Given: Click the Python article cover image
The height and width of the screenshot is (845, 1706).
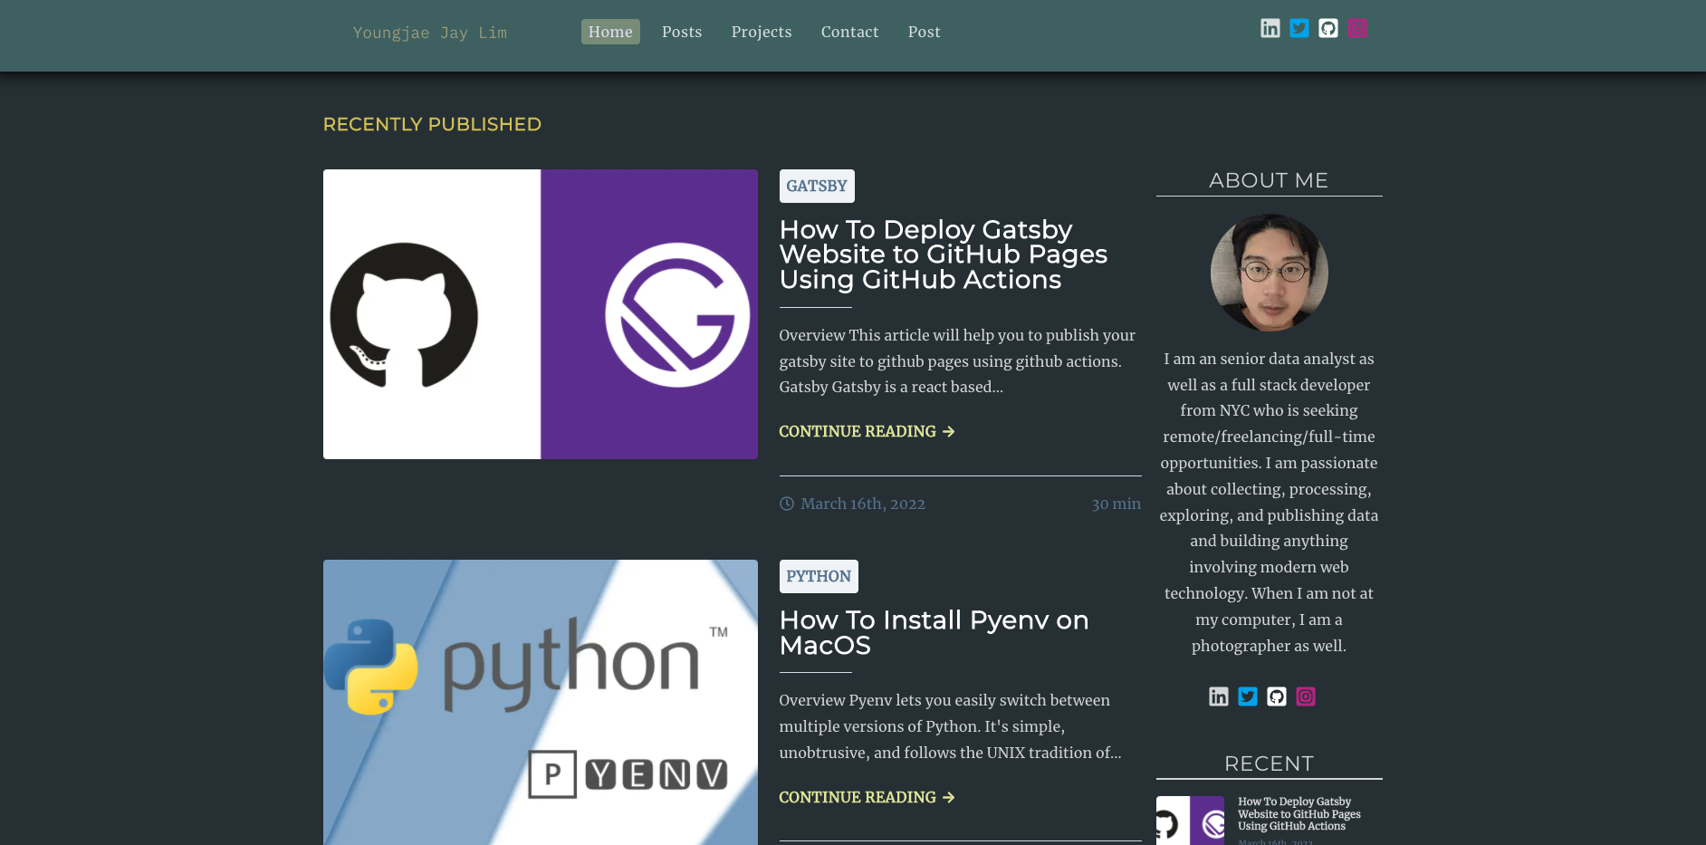Looking at the screenshot, I should click(540, 702).
